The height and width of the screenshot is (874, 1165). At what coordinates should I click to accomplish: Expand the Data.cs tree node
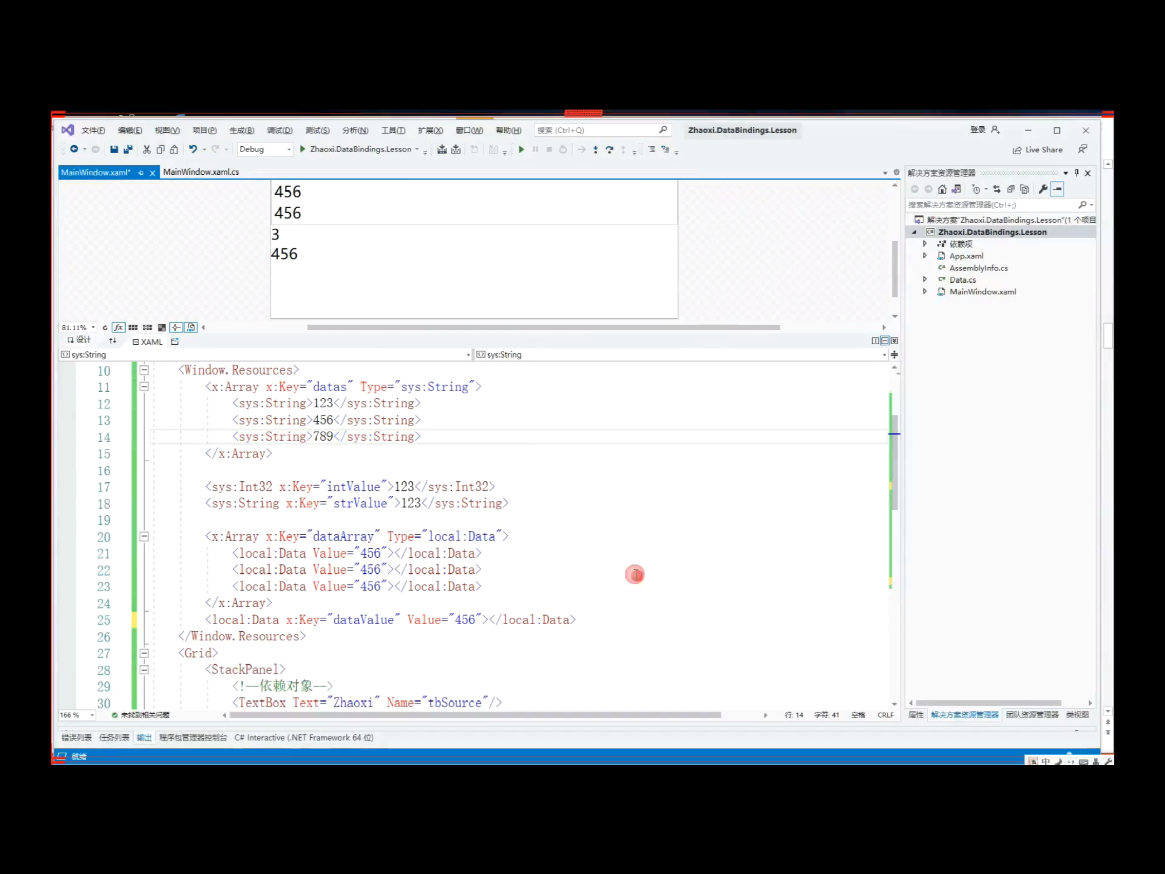pyautogui.click(x=924, y=279)
